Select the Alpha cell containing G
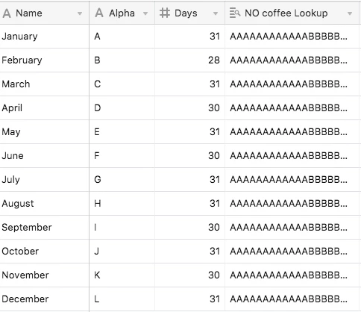Image resolution: width=361 pixels, height=312 pixels. (122, 180)
